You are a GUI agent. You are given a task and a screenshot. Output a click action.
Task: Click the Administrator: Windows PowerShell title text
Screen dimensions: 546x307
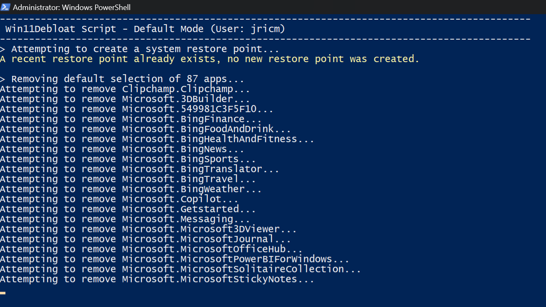pos(72,7)
